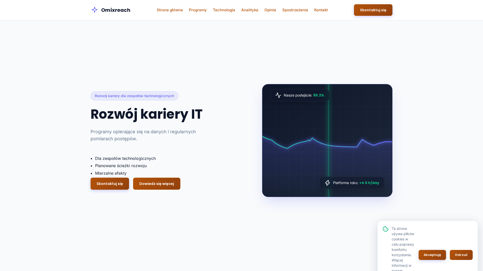Image resolution: width=483 pixels, height=271 pixels.
Task: Click the Kontakt navigation link
Action: (321, 10)
